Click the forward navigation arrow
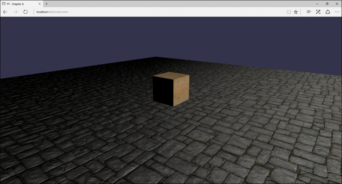342x184 pixels. (x=15, y=12)
